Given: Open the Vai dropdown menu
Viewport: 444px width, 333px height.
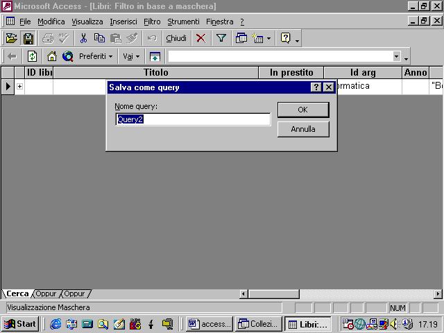Looking at the screenshot, I should coord(131,56).
